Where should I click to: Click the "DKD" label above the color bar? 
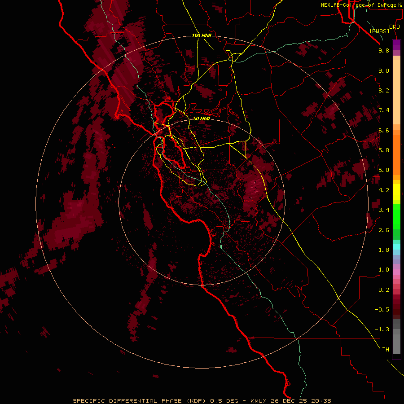[x=395, y=27]
